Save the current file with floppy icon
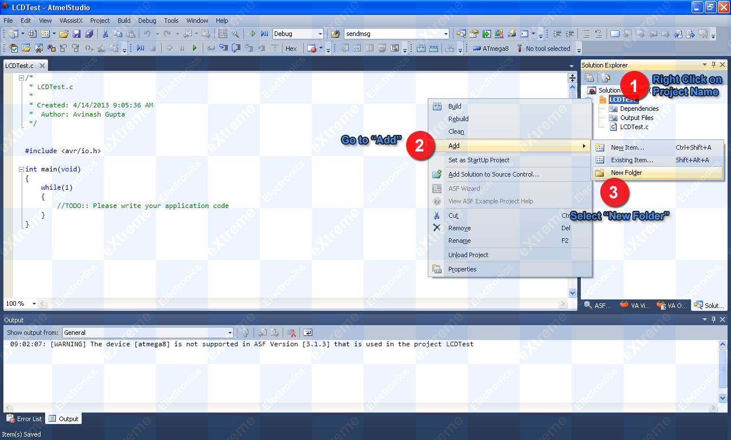731x440 pixels. (x=77, y=34)
